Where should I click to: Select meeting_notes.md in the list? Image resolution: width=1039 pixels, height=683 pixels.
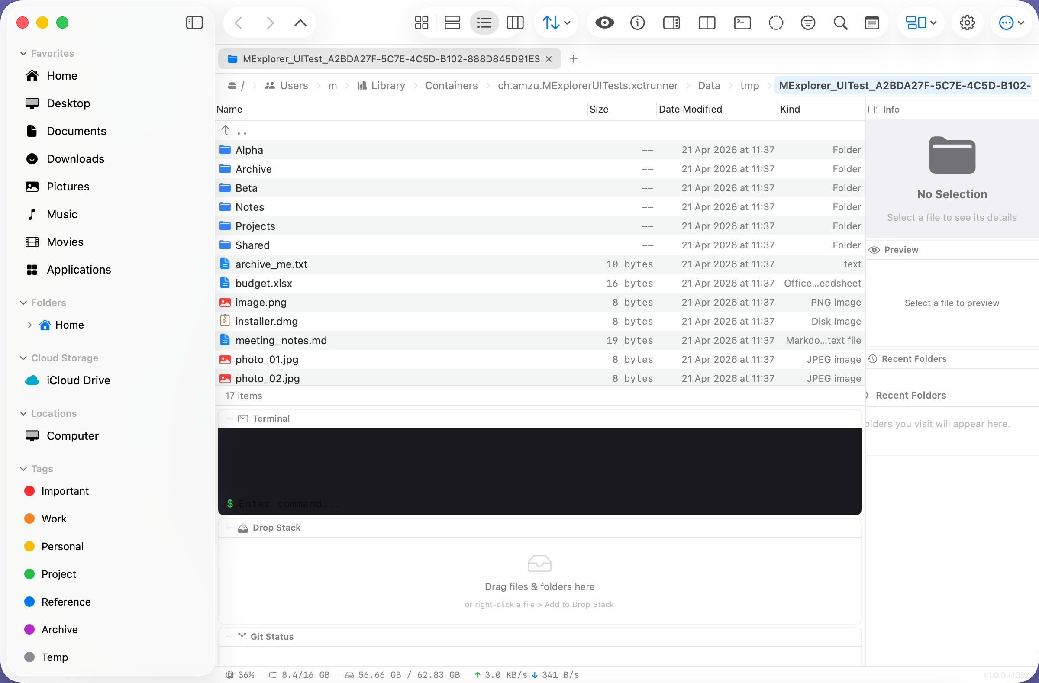pyautogui.click(x=539, y=340)
